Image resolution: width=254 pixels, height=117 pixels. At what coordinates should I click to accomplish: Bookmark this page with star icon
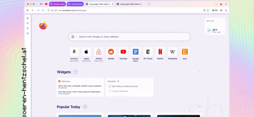coord(208,10)
